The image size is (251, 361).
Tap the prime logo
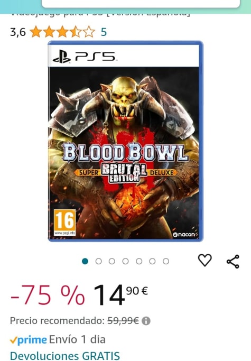pyautogui.click(x=29, y=340)
